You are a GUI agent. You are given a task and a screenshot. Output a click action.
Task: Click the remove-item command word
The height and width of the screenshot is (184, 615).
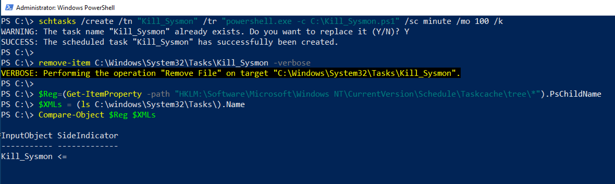(64, 63)
